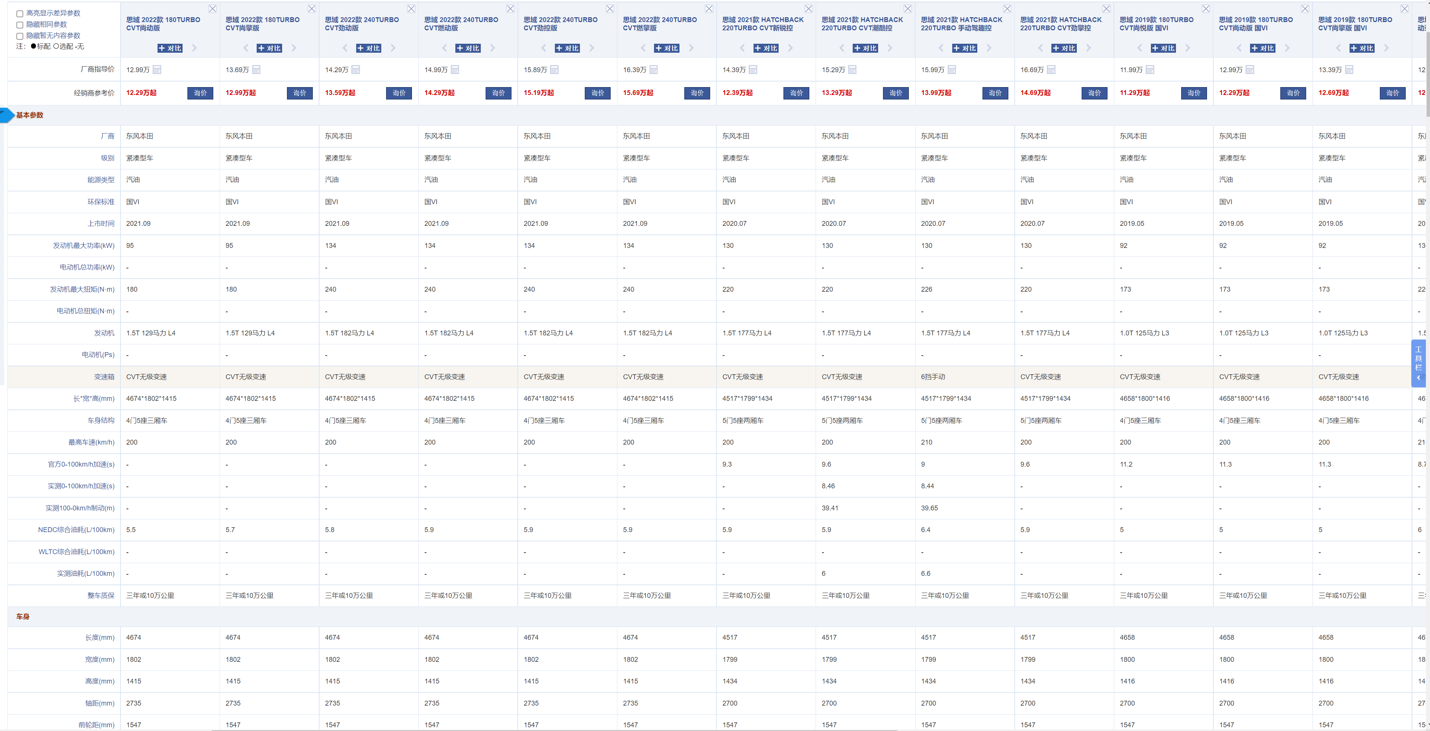1430x731 pixels.
Task: Open the calculator icon beside 15.99万
Action: point(952,70)
